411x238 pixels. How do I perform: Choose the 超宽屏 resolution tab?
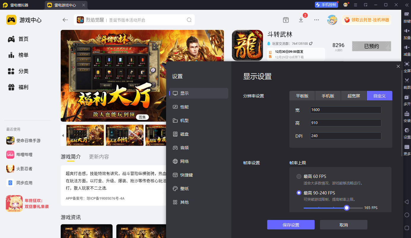coord(354,96)
